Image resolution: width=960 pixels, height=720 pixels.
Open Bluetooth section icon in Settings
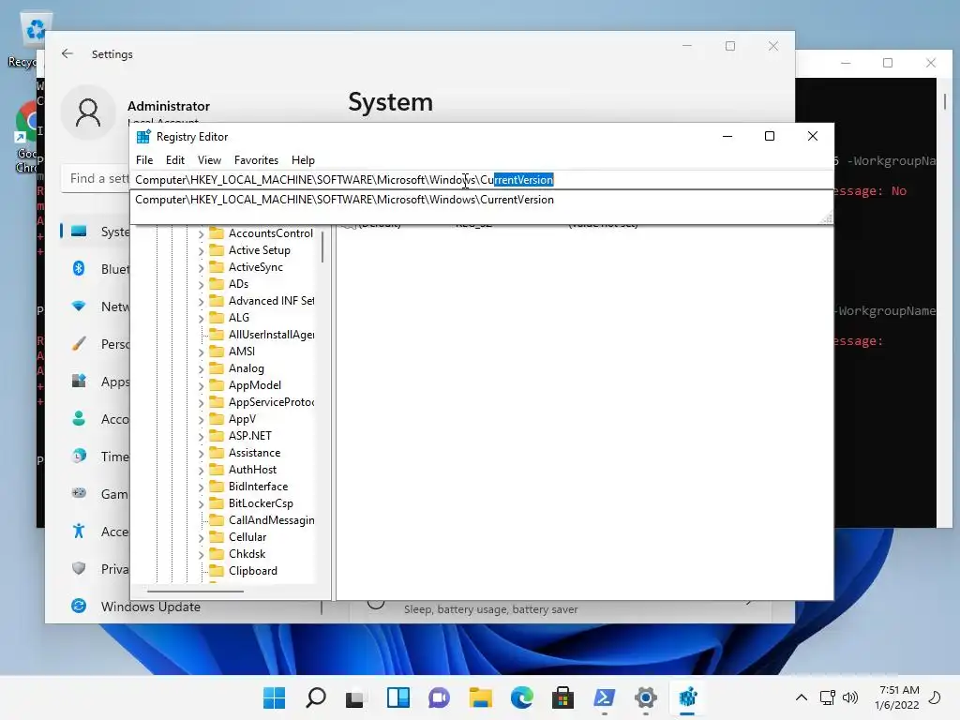(x=79, y=268)
